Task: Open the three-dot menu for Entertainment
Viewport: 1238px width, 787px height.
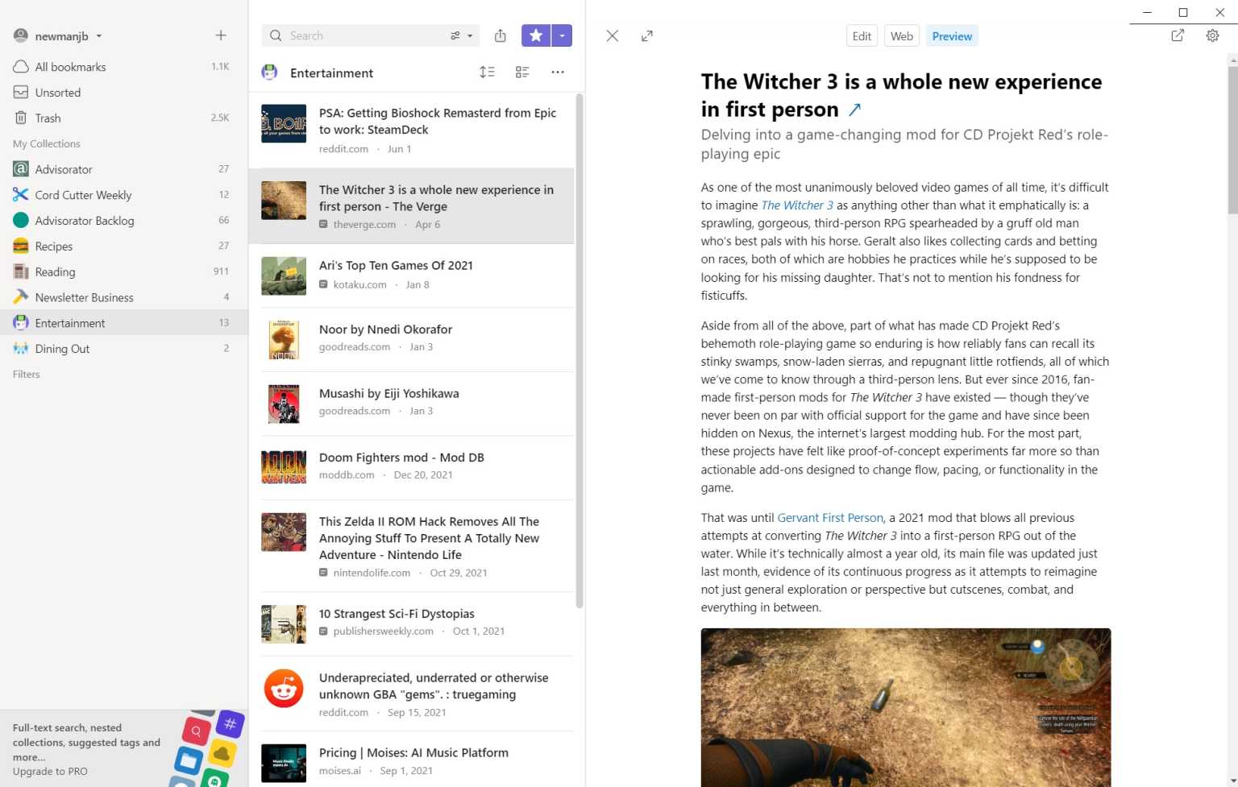Action: [x=557, y=72]
